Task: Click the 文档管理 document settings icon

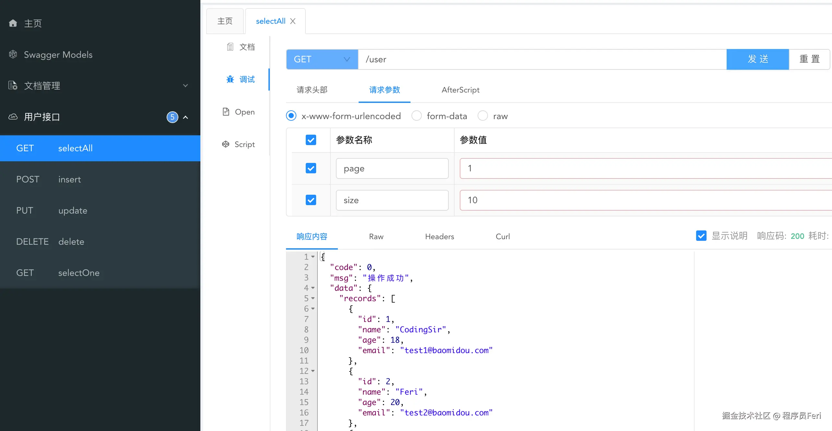Action: (x=13, y=85)
